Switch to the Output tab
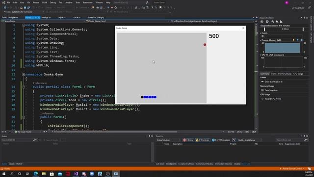This screenshot has width=314, height=177. click(x=237, y=164)
